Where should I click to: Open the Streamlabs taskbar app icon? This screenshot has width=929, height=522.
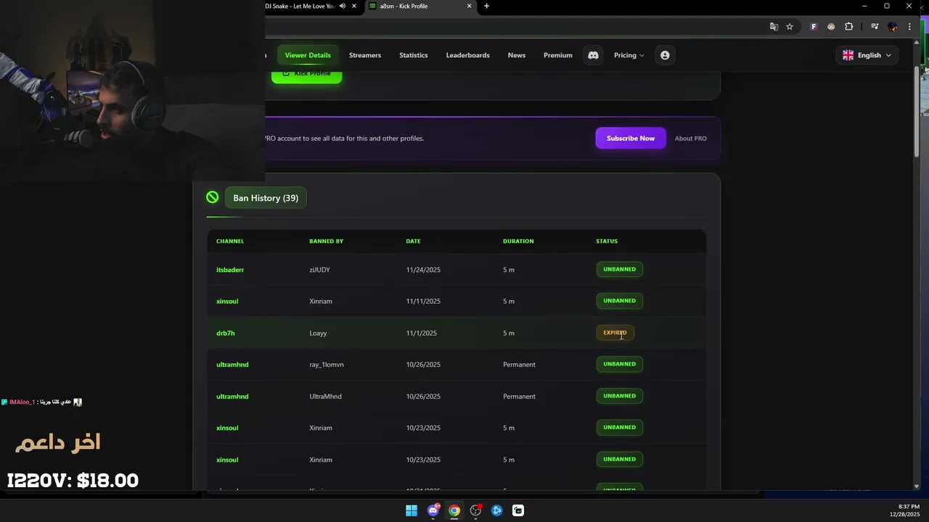click(x=518, y=510)
